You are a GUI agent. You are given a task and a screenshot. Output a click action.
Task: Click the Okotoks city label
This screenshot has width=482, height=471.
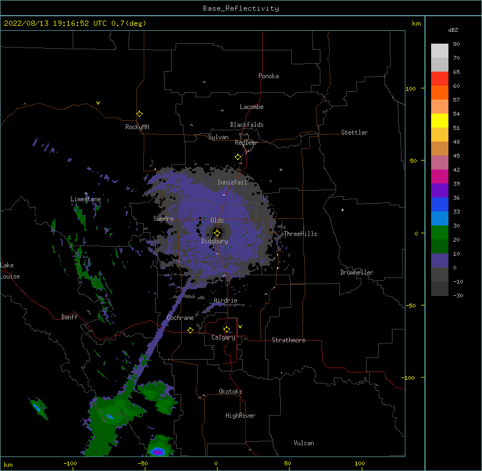pos(230,392)
